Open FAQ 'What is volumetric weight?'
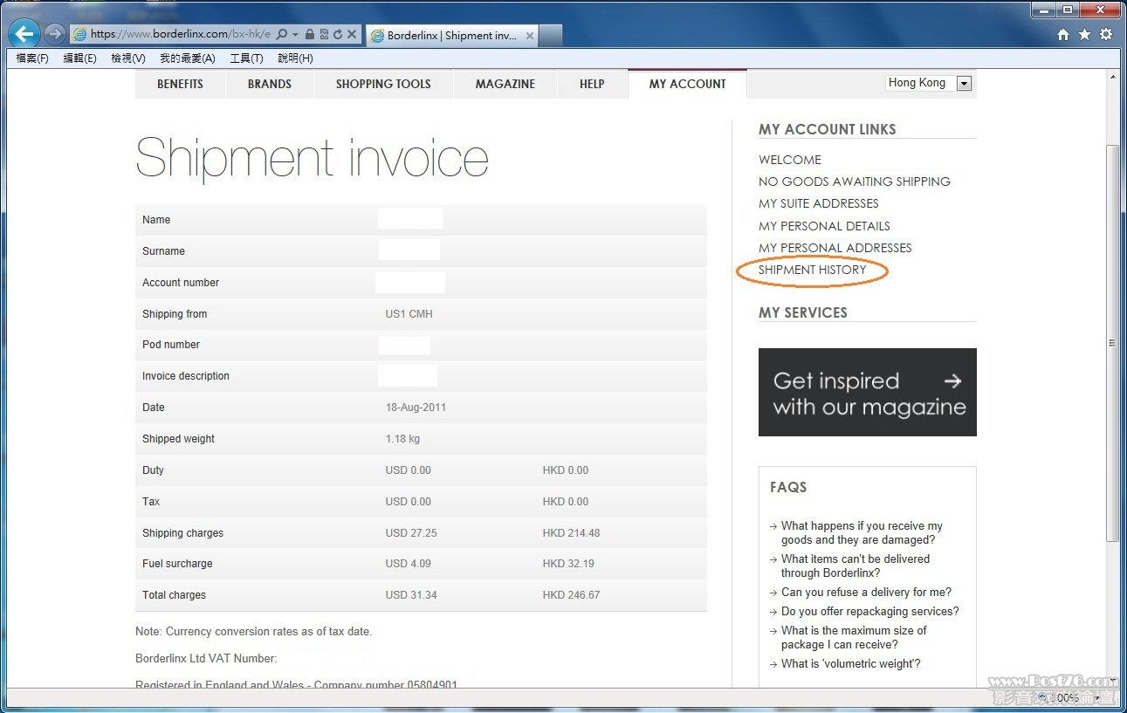The image size is (1127, 713). click(x=850, y=663)
